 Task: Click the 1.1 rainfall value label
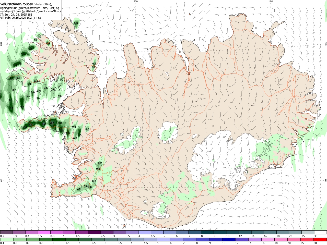pyautogui.click(x=29, y=84)
